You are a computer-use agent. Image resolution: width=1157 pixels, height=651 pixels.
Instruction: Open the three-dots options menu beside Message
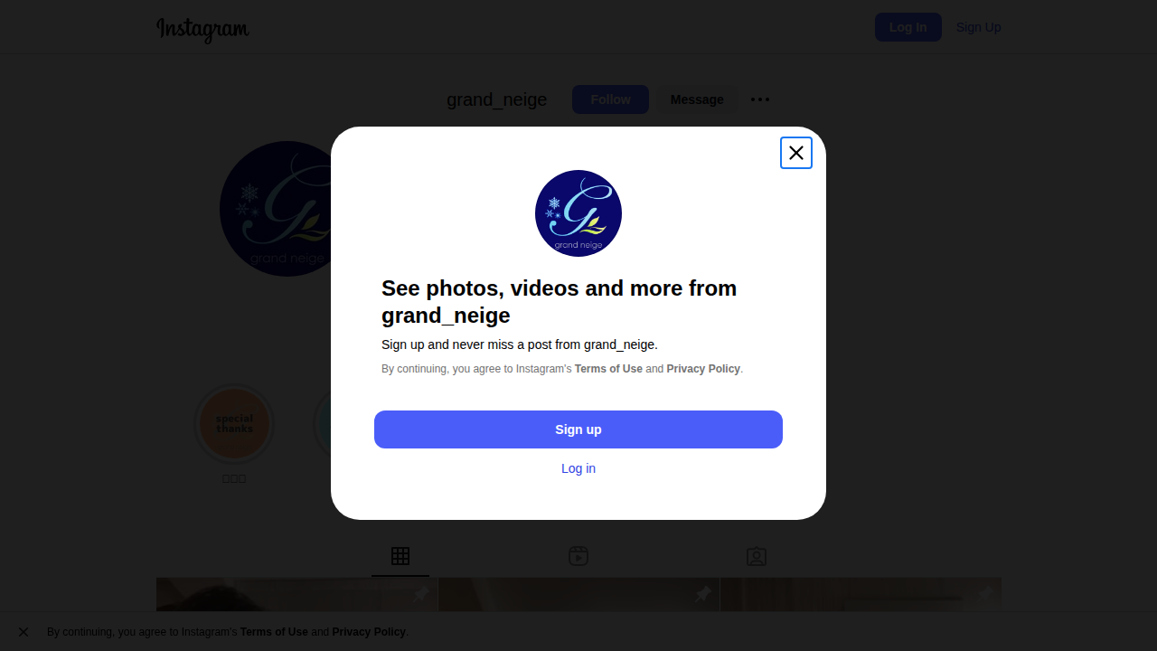tap(760, 99)
